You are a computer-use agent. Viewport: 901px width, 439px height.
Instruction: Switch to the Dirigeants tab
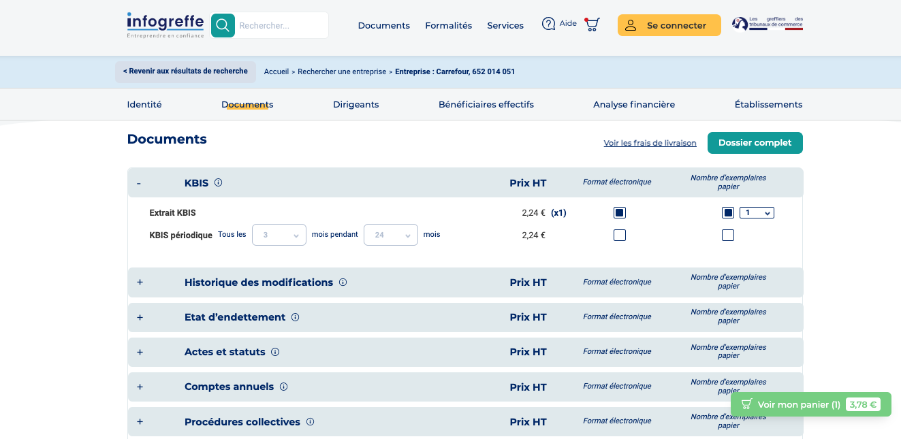355,104
